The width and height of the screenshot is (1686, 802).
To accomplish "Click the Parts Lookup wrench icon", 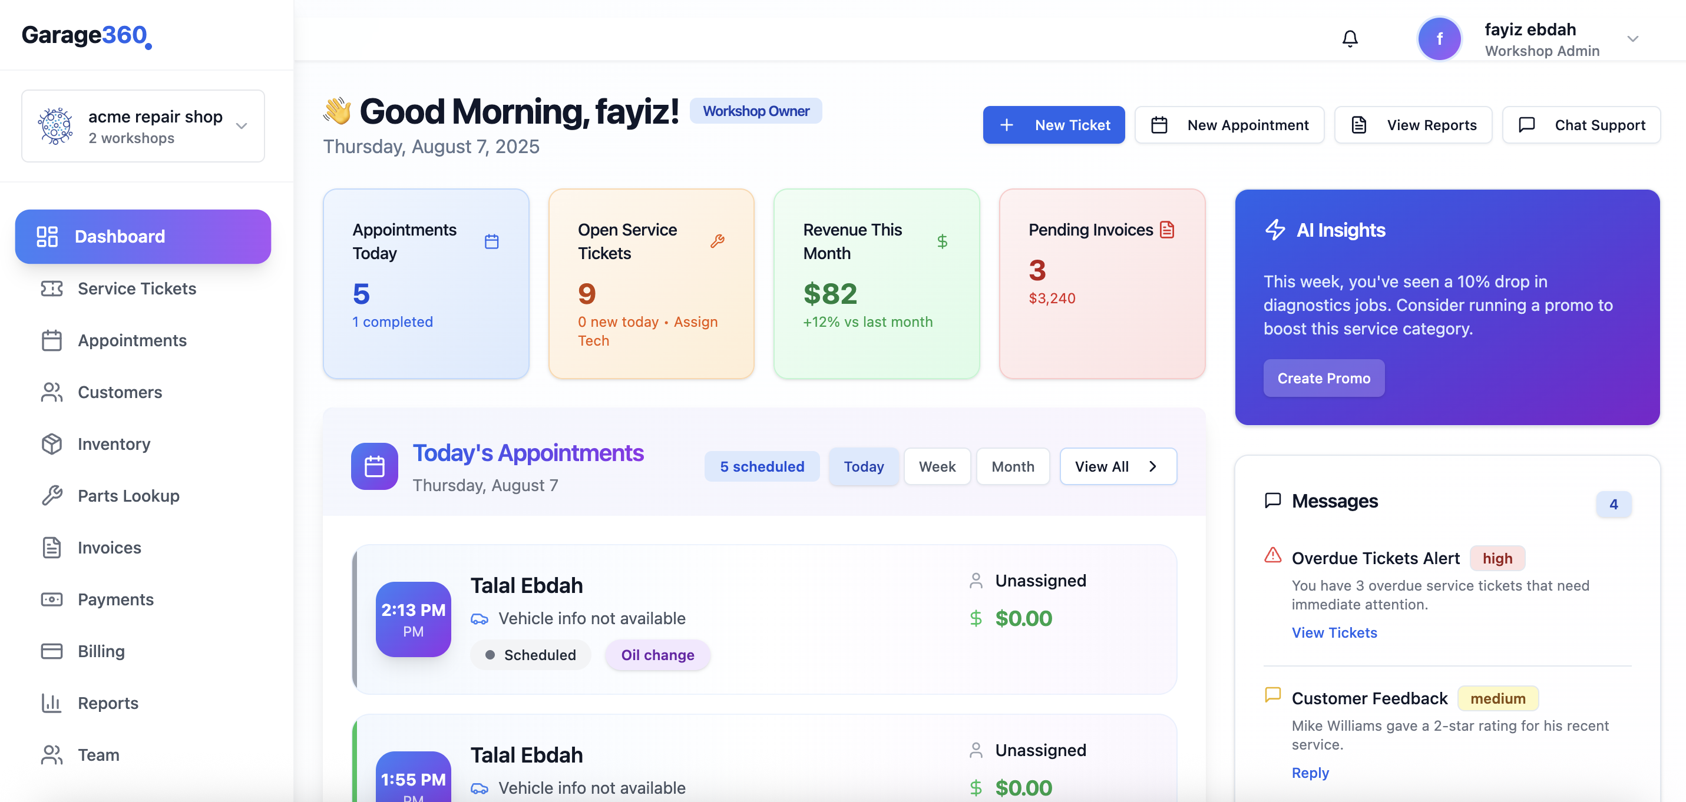I will [x=52, y=495].
